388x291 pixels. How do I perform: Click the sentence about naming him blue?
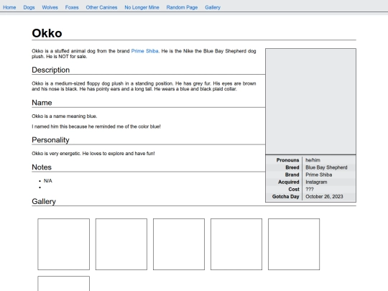[x=96, y=126]
